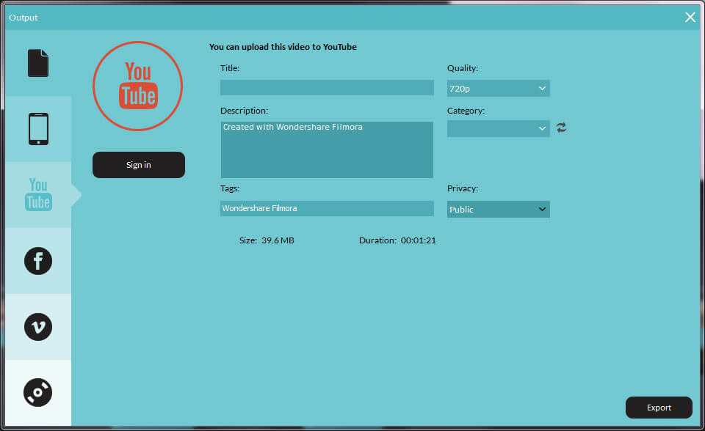
Task: Select the YouTube tab in the sidebar
Action: click(x=38, y=194)
